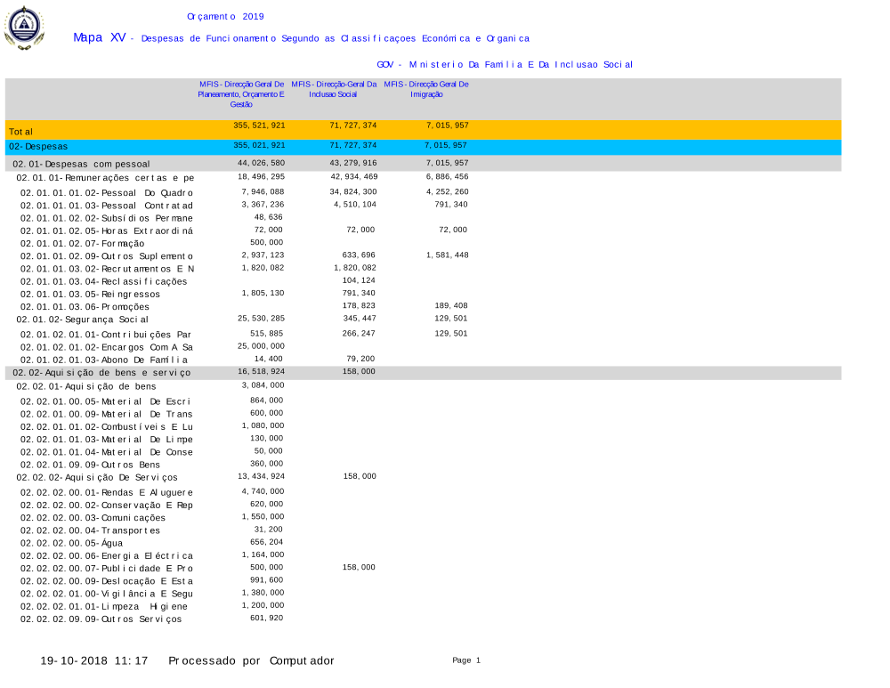This screenshot has width=890, height=688.
Task: Expand the 02.01.02-Segurança Social row
Action: 83,319
